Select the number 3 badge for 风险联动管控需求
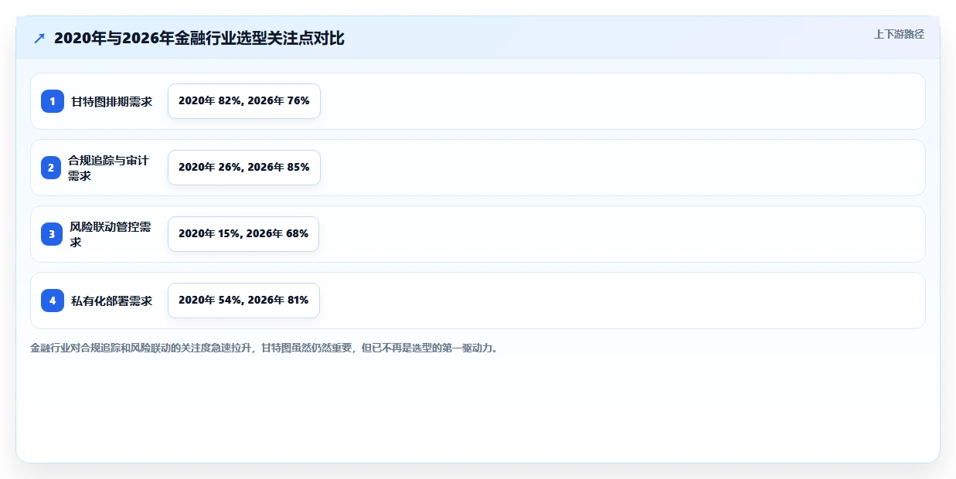The image size is (956, 479). coord(52,234)
